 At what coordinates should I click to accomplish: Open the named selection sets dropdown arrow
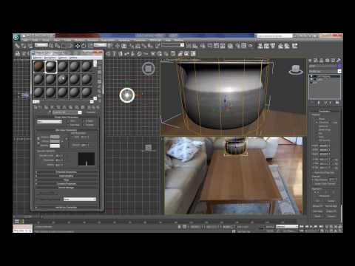[182, 45]
